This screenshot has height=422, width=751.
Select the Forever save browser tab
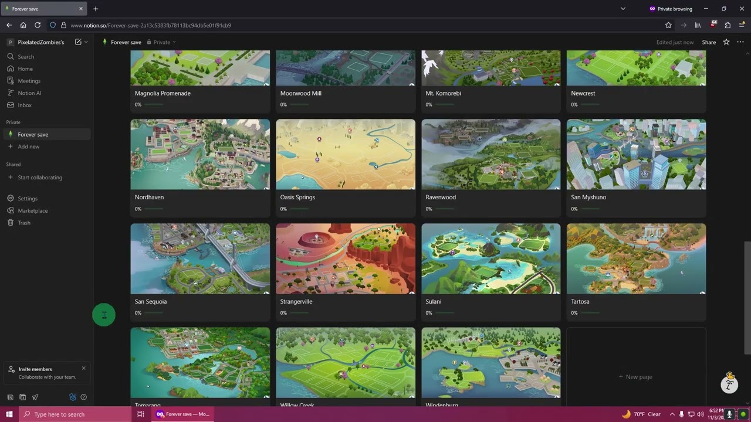44,9
